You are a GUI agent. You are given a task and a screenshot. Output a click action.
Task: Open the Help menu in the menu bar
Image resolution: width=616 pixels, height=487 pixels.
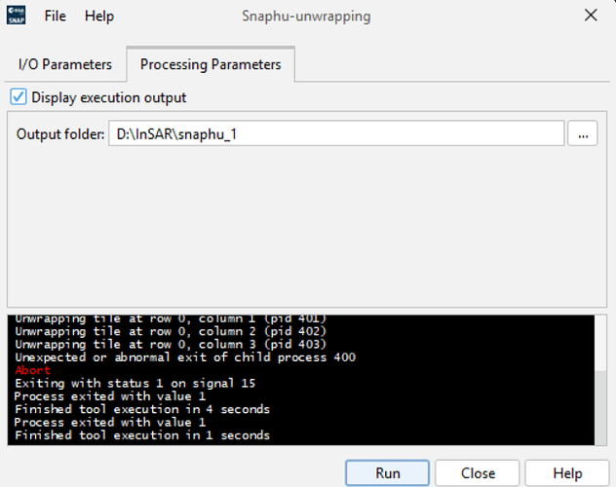click(99, 17)
